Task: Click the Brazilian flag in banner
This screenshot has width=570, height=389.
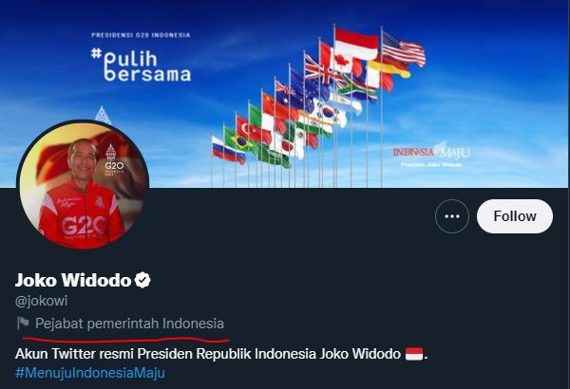Action: [239, 141]
